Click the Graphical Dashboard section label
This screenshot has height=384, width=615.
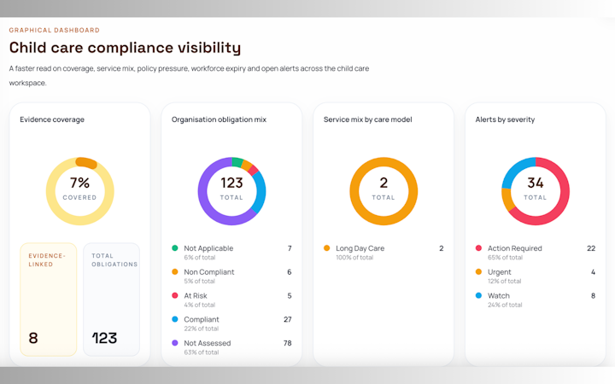55,30
